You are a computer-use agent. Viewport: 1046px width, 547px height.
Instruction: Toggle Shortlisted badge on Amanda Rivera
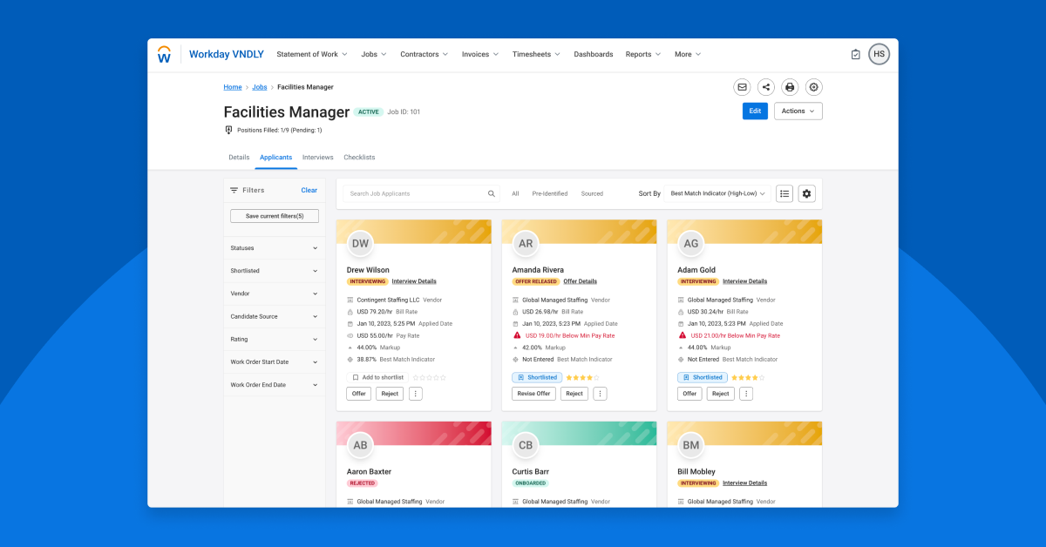click(537, 377)
